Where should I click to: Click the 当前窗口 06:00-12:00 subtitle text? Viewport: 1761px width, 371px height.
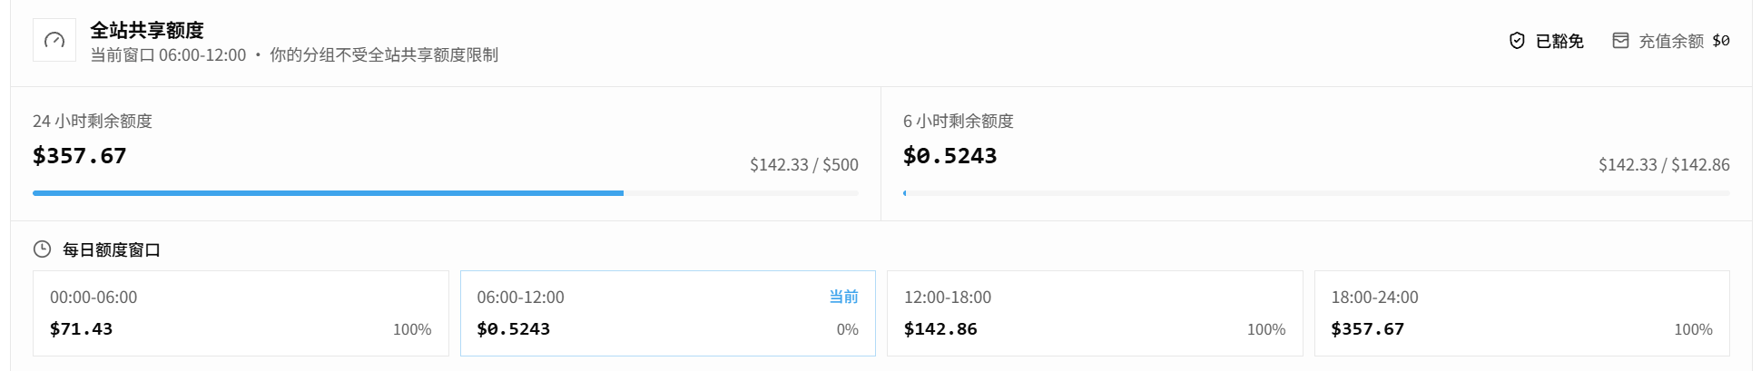168,55
